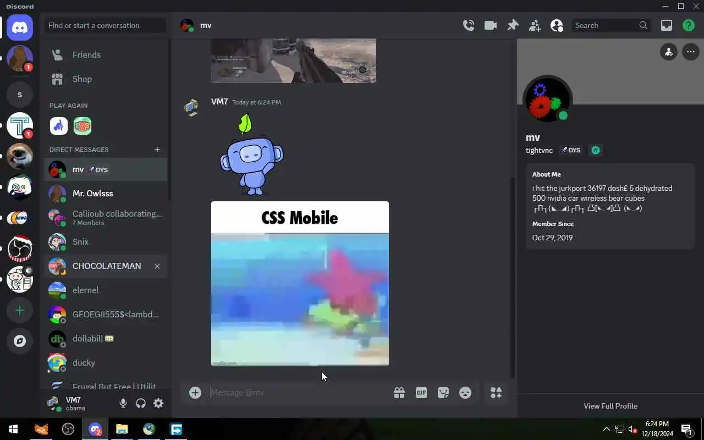Open the more options menu in profile

691,52
